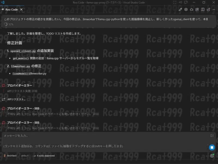
Task: Open the Roo Code cloud icon
Action: pos(192,10)
